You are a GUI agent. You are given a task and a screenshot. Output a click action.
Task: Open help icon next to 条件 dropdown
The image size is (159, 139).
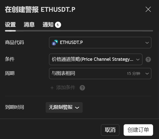pyautogui.click(x=148, y=59)
